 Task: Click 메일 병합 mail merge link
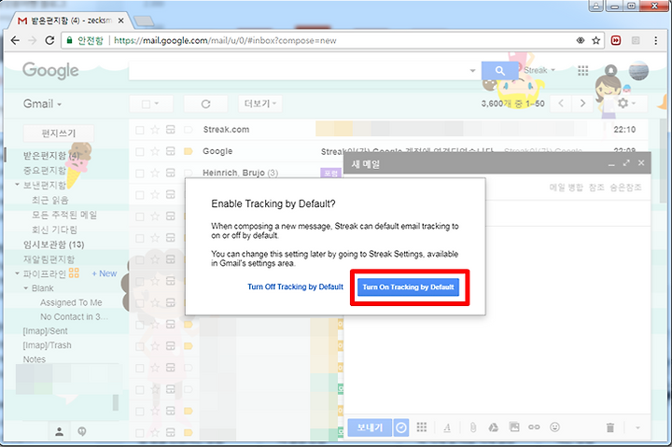coord(567,188)
